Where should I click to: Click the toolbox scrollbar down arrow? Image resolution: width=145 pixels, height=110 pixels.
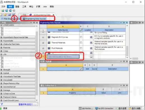(37, 100)
